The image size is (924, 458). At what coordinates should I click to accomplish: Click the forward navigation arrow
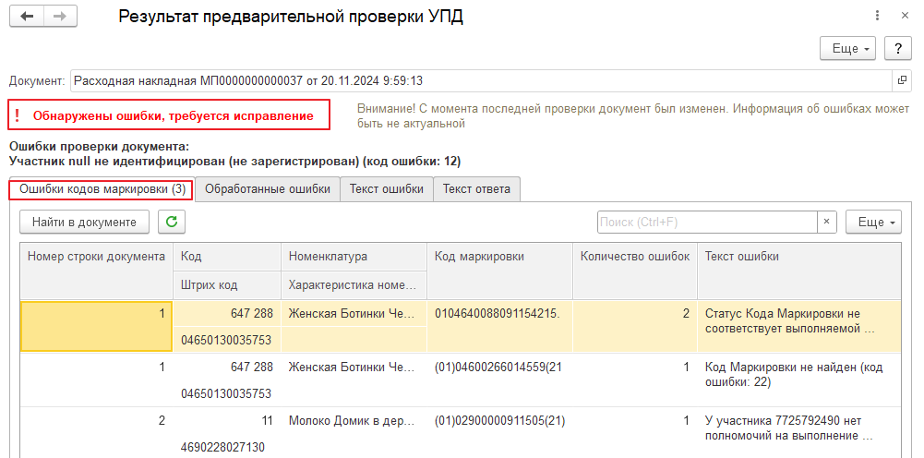[60, 17]
